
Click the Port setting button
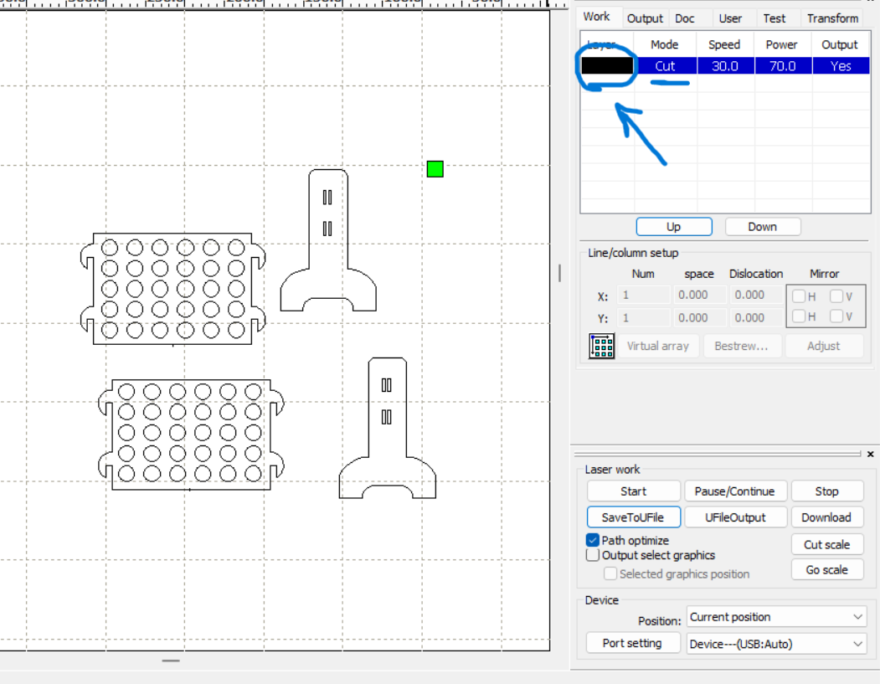[x=632, y=644]
